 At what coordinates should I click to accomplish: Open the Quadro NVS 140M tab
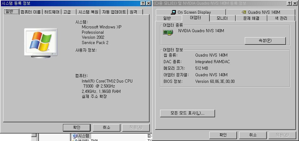[260, 12]
